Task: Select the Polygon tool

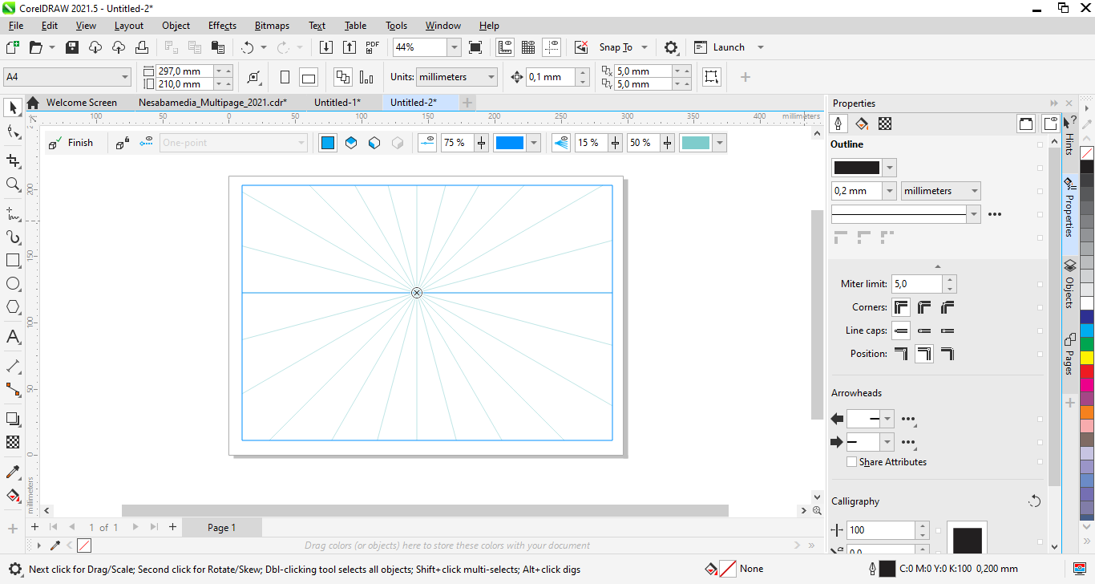Action: click(13, 307)
